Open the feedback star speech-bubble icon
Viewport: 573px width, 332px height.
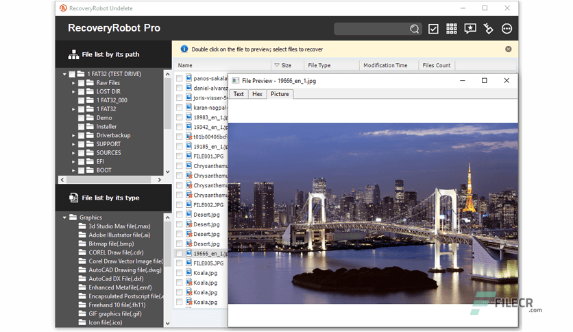coord(470,29)
